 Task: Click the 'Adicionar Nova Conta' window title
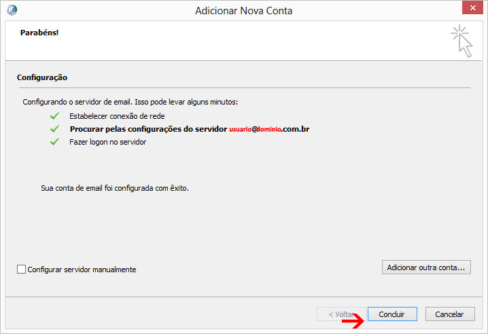click(244, 11)
